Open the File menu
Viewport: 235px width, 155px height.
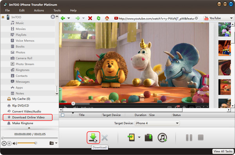7,10
